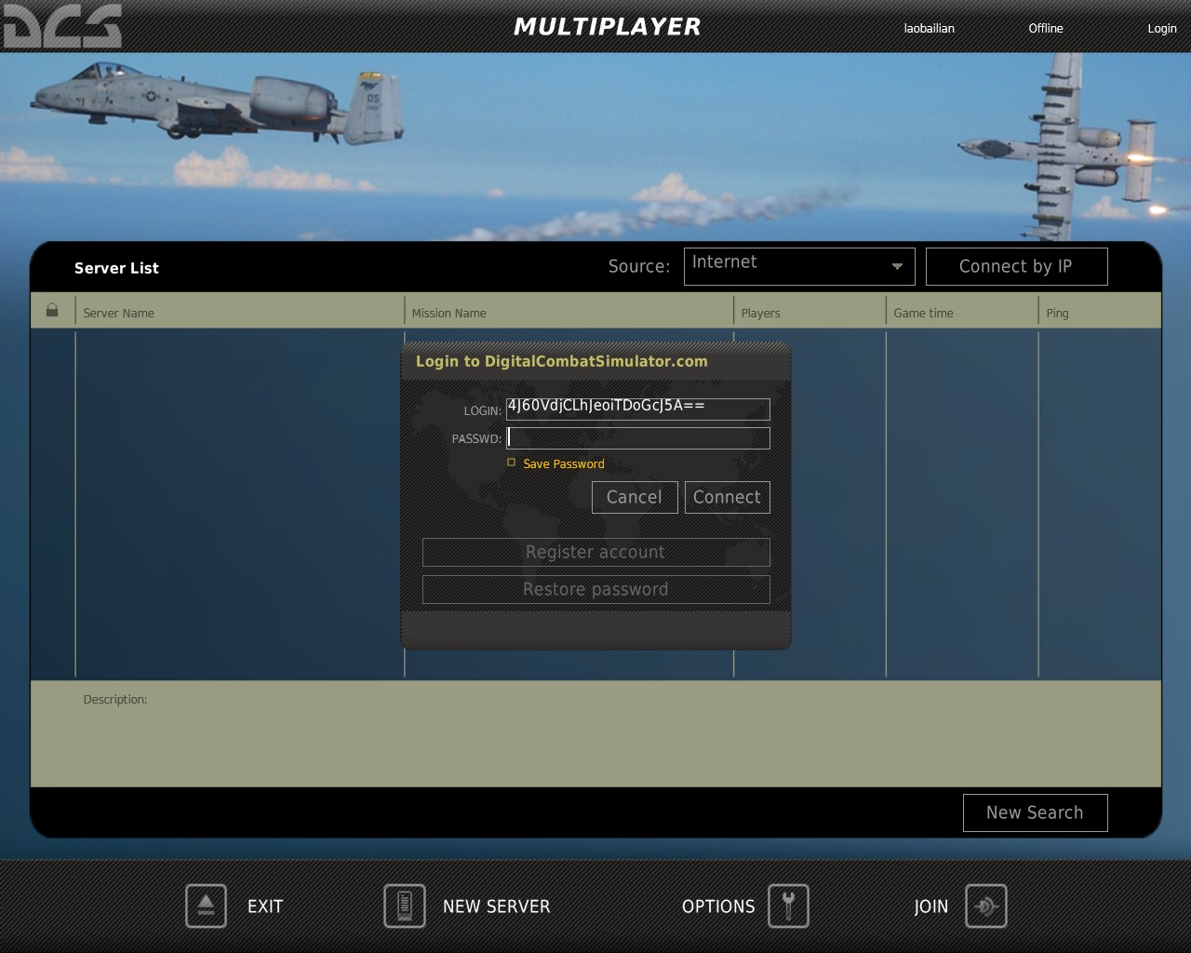Click the padlock column header icon
The width and height of the screenshot is (1191, 953).
click(52, 310)
